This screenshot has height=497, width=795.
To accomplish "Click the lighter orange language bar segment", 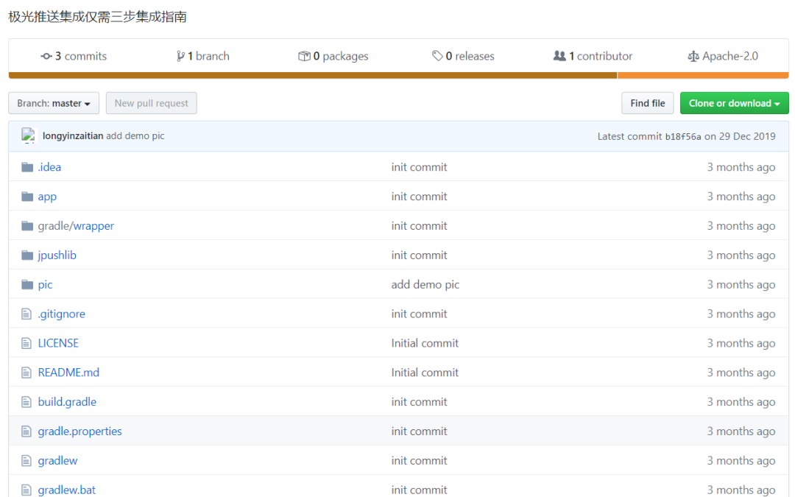I will pyautogui.click(x=703, y=76).
